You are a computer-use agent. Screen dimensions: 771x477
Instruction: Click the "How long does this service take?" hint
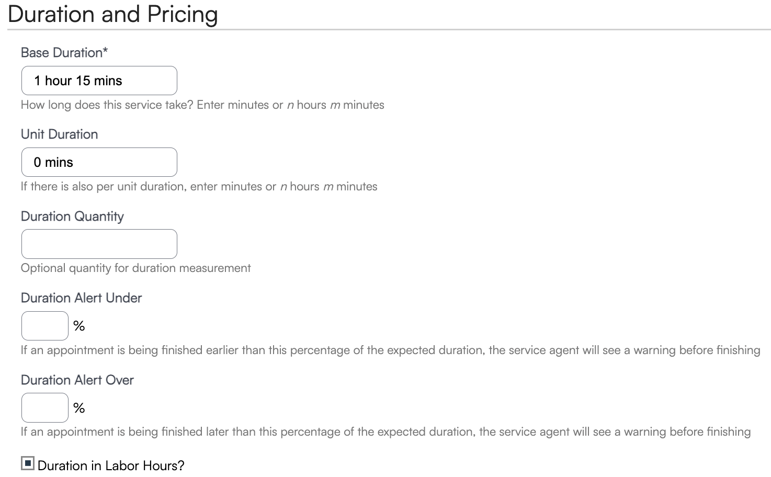point(202,105)
